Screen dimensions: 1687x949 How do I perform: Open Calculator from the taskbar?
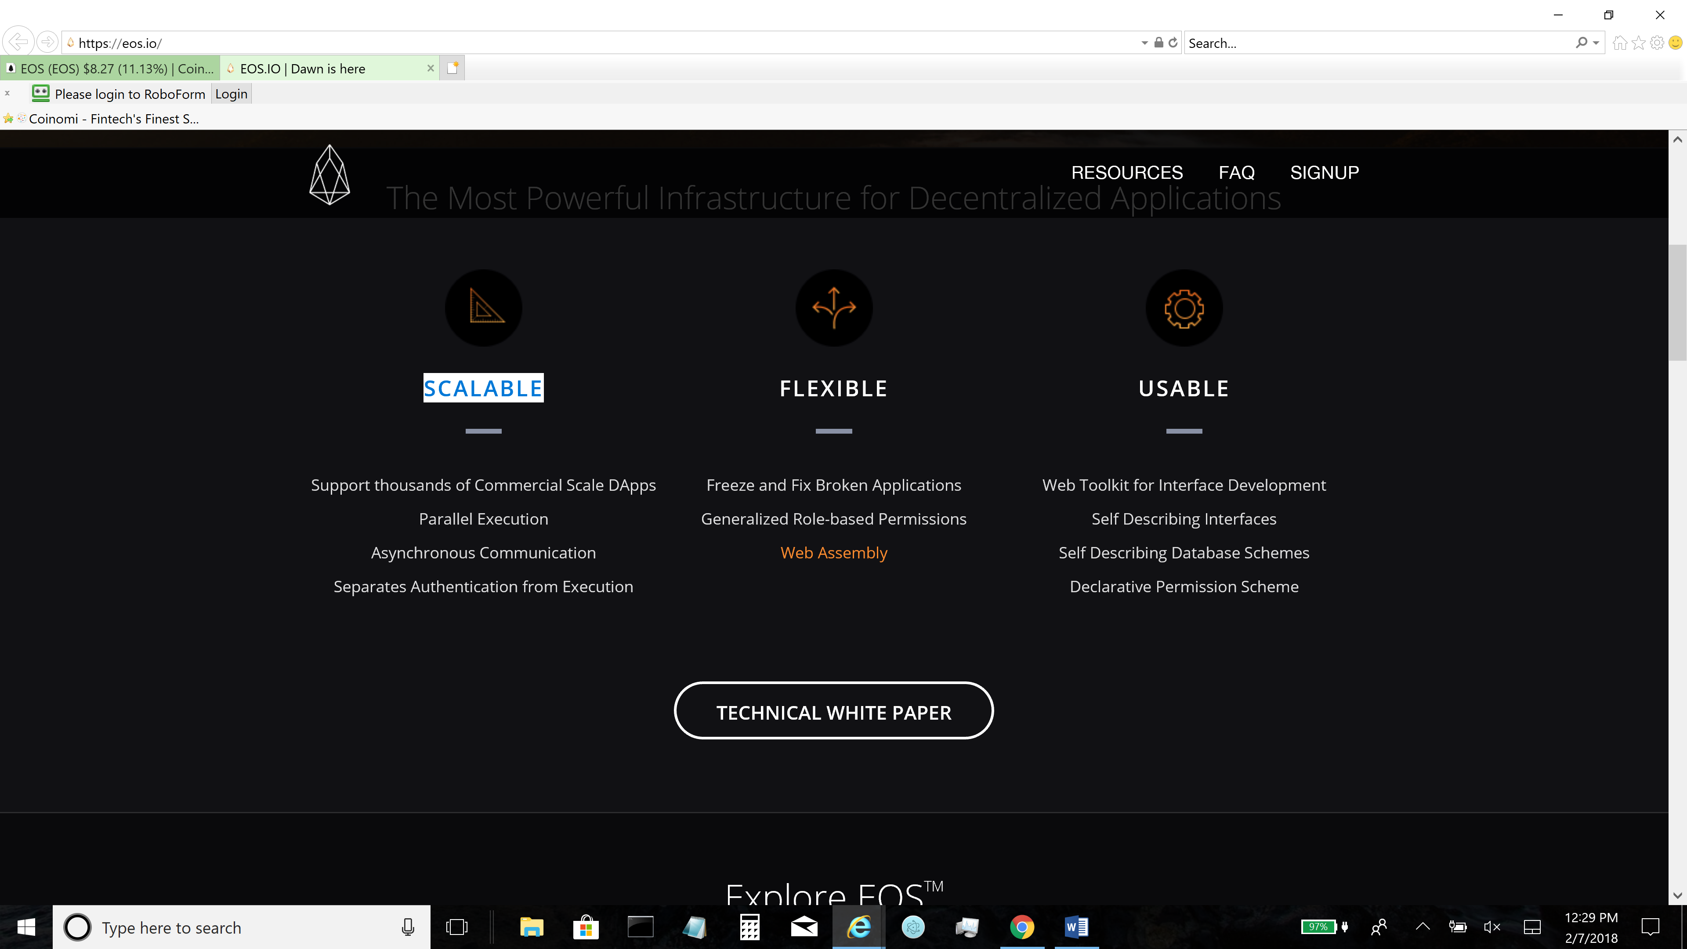click(749, 927)
